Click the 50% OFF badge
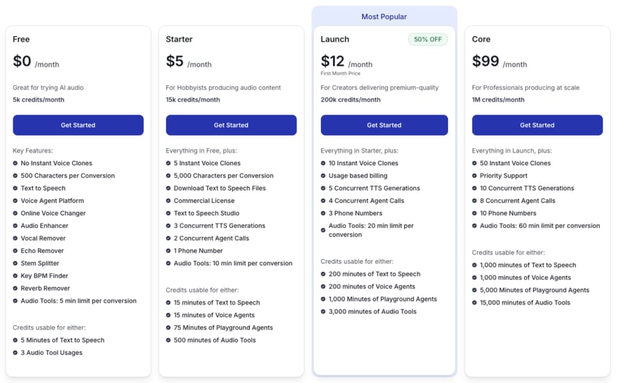 [427, 39]
